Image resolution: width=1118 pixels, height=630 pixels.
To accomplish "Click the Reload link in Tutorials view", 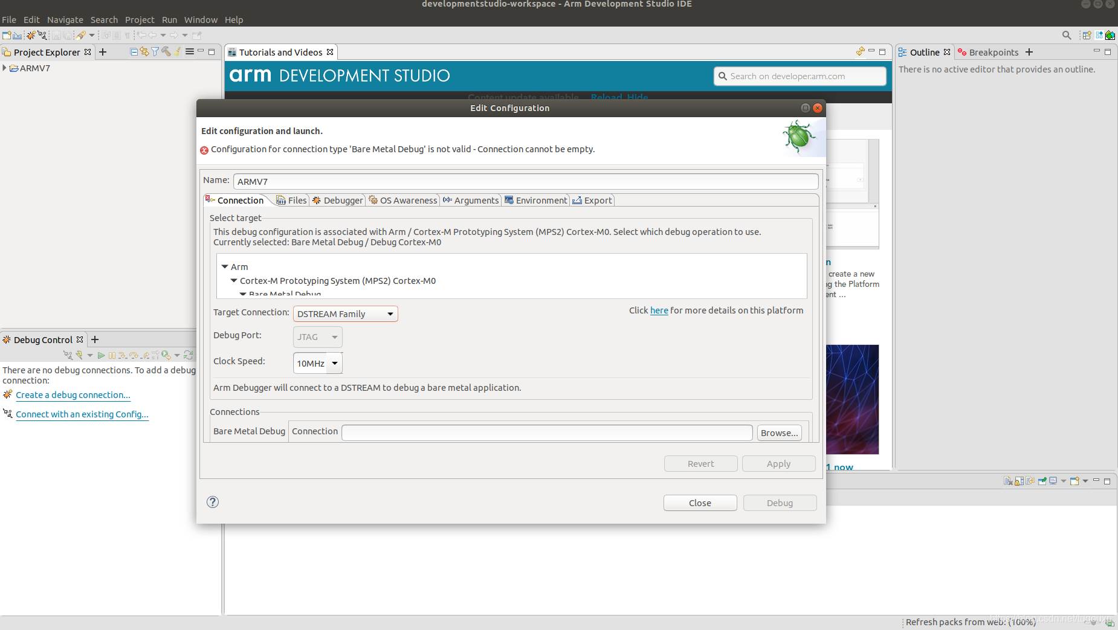I will 607,98.
